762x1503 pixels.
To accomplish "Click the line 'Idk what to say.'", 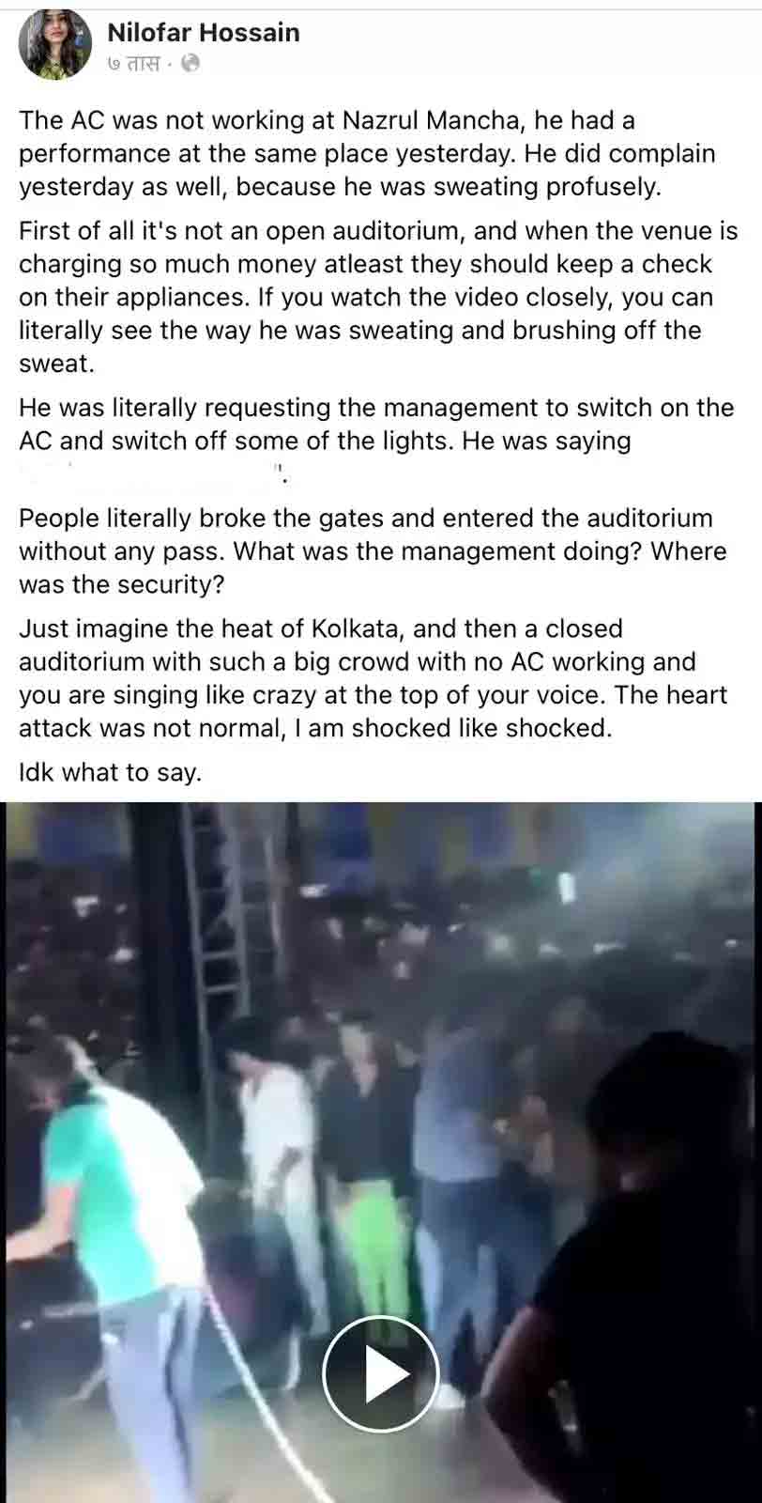I will tap(111, 772).
